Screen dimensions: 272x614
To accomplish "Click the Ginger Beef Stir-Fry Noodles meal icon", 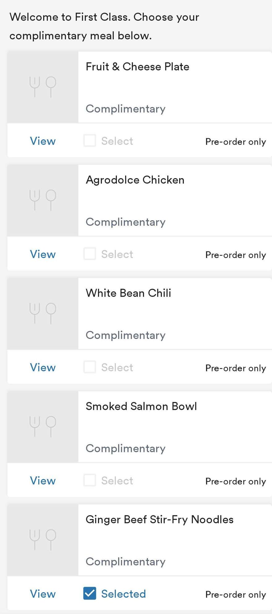I will [x=43, y=540].
